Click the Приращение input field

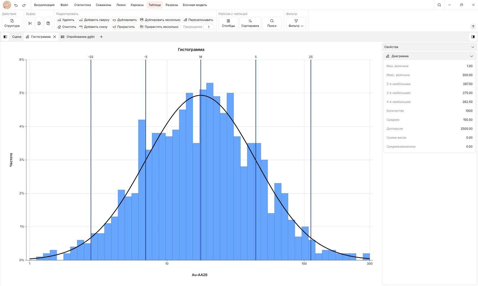[209, 27]
